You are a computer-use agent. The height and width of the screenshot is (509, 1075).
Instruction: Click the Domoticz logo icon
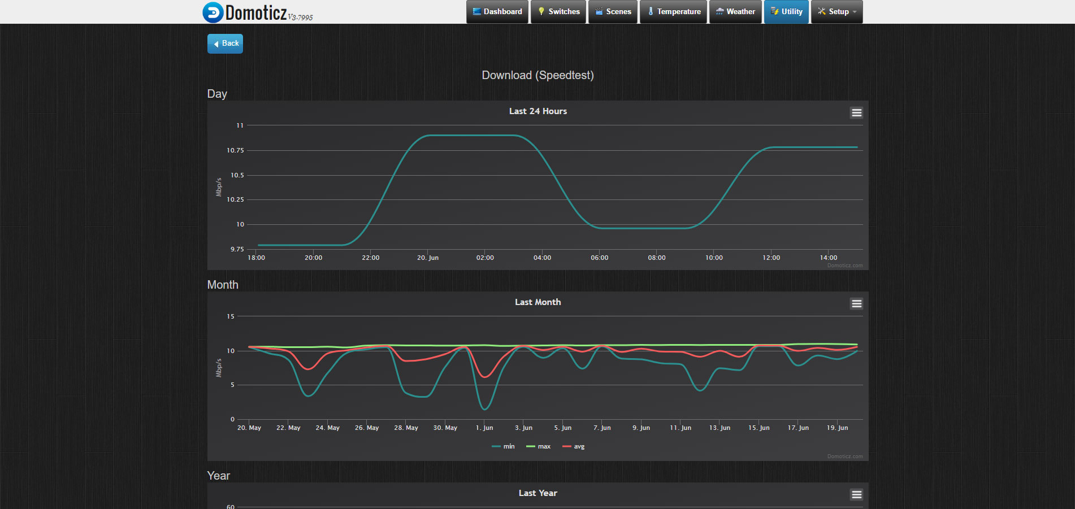pos(213,12)
